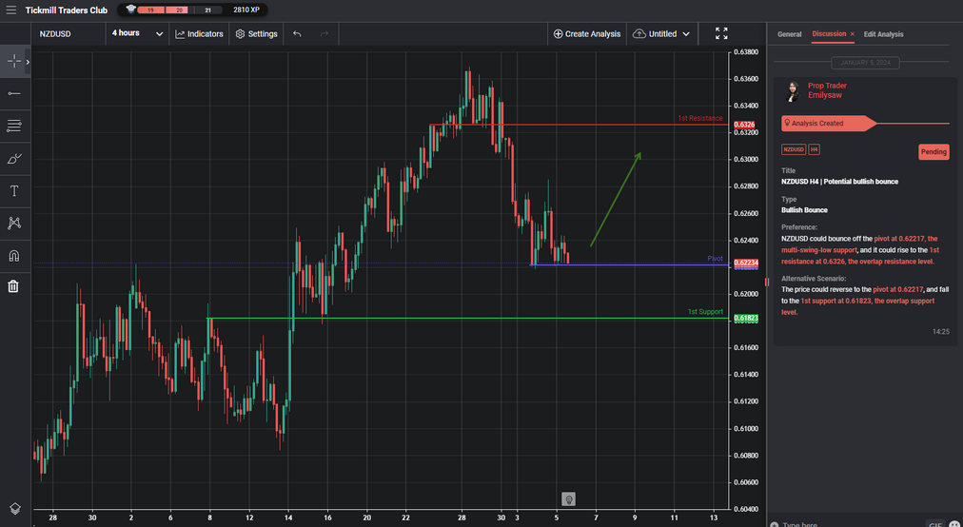Click the JANUARY 5, 2024 date badge
The width and height of the screenshot is (963, 527).
coord(865,63)
